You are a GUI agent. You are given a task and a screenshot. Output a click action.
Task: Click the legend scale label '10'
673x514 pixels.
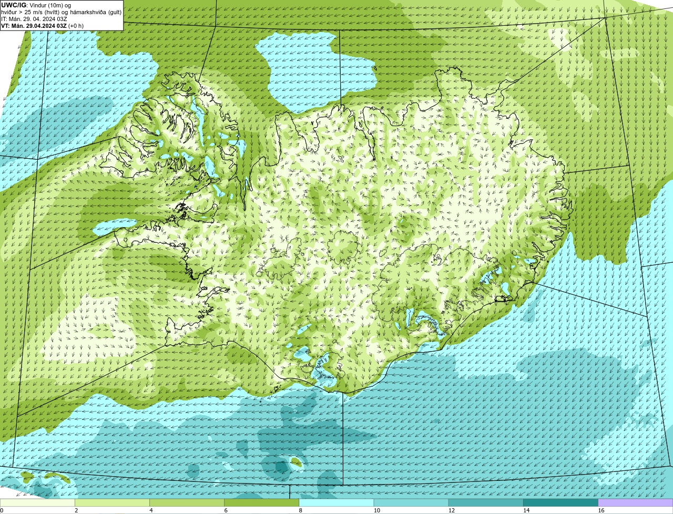pos(376,510)
